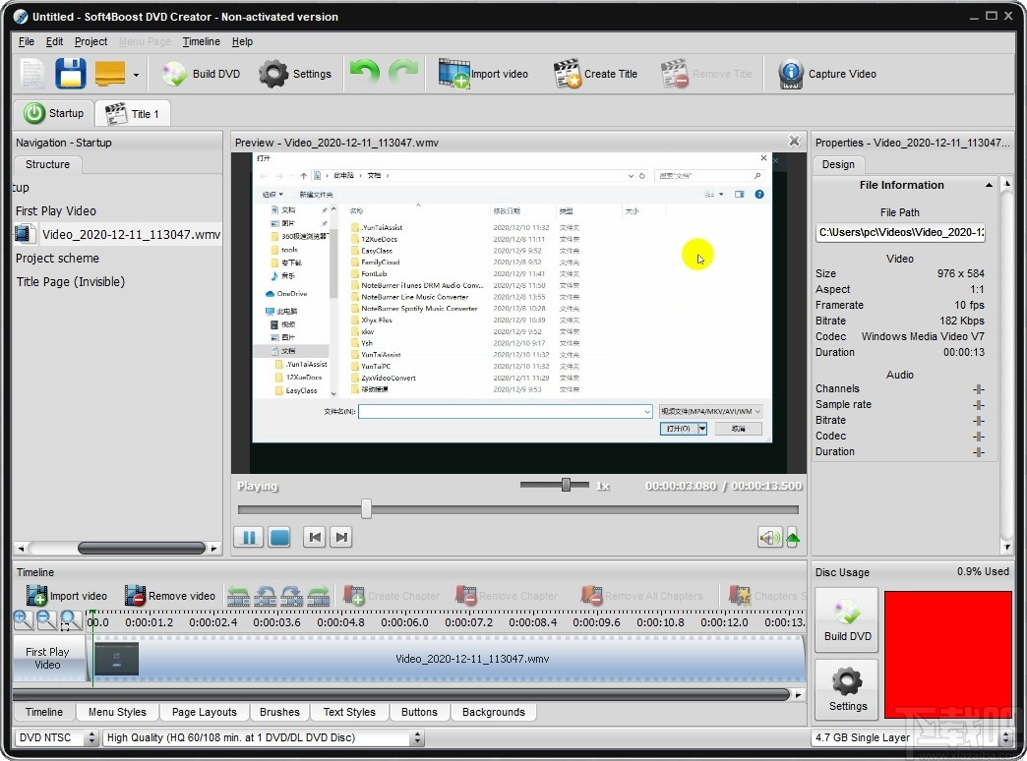This screenshot has height=761, width=1027.
Task: Click the File Path input field
Action: click(x=900, y=232)
